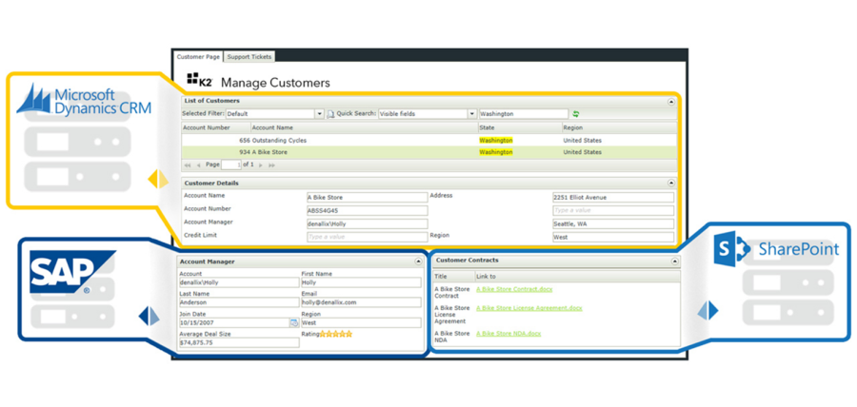Open A Bike Store License Agreement.docx link
Image resolution: width=857 pixels, height=407 pixels.
(529, 308)
